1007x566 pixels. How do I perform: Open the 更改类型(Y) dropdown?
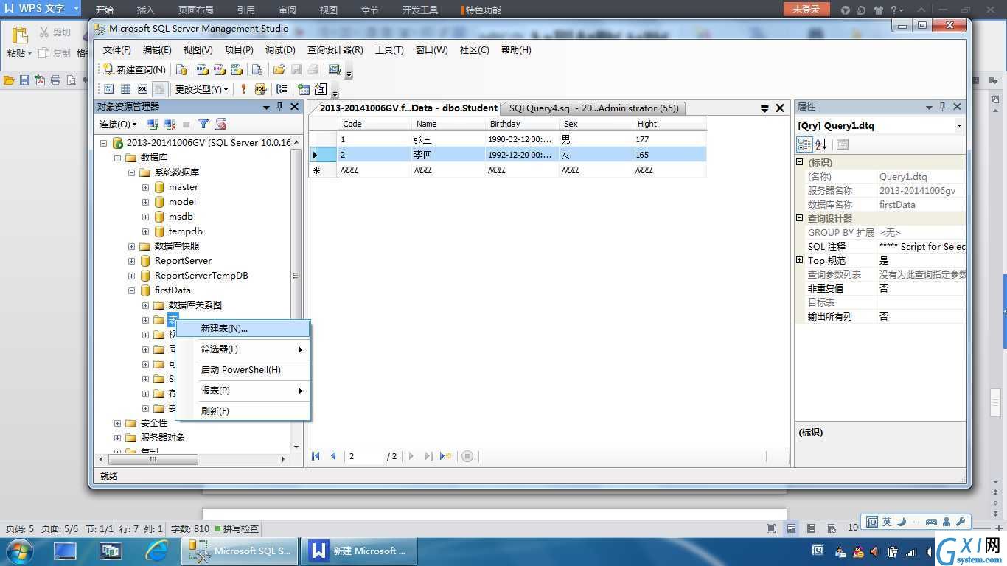point(201,89)
